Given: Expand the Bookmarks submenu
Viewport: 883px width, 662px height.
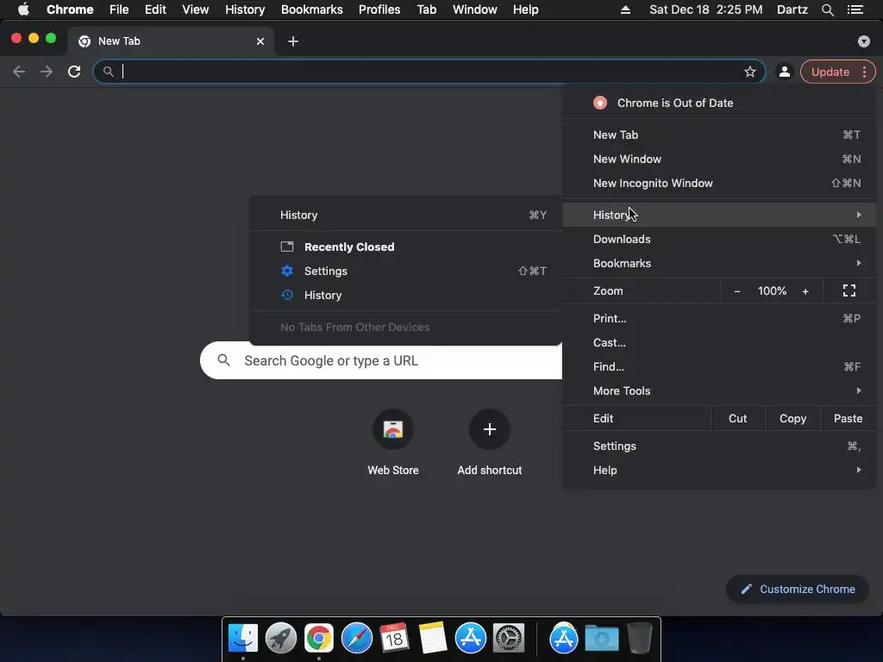Looking at the screenshot, I should 719,264.
